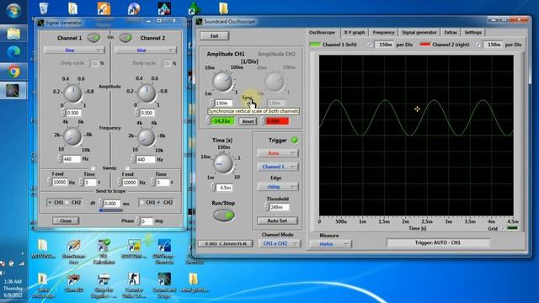Click the Time [s] knob in the oscilloscope
The height and width of the screenshot is (303, 539).
[223, 163]
